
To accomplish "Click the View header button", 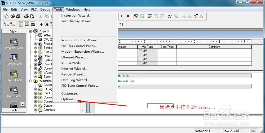I will (14, 31).
